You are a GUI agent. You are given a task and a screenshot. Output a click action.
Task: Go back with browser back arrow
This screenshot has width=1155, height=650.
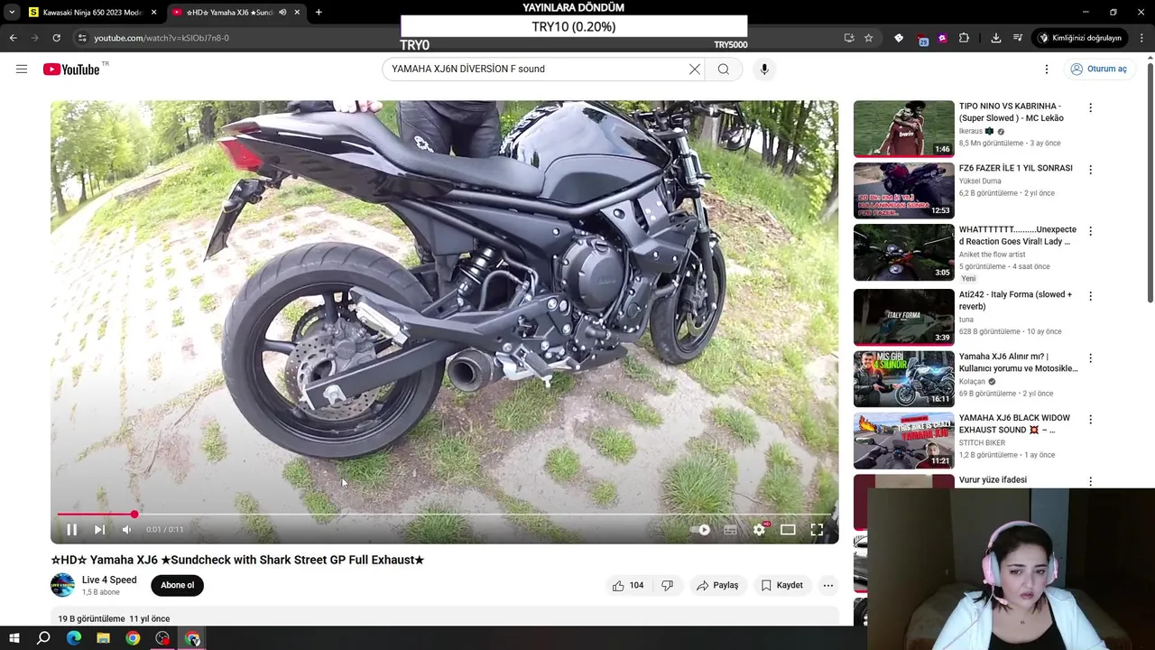pyautogui.click(x=13, y=38)
